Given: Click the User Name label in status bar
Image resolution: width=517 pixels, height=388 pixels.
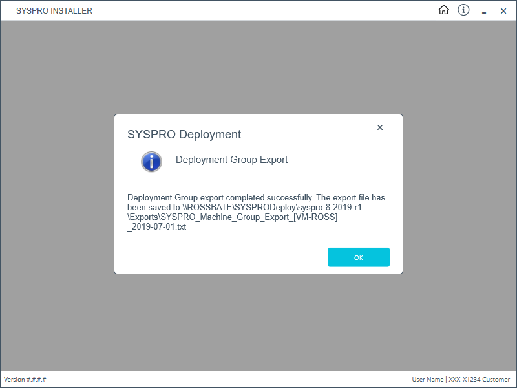Looking at the screenshot, I should tap(427, 379).
